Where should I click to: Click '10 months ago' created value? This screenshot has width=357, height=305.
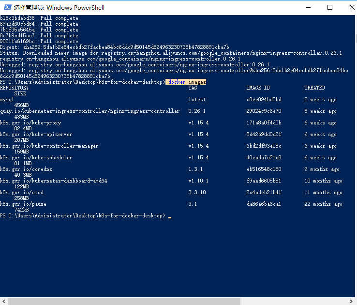point(323,181)
